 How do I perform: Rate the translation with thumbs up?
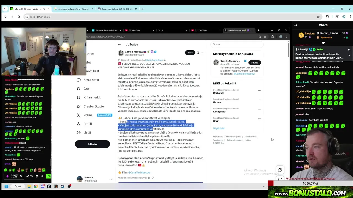coord(149,178)
